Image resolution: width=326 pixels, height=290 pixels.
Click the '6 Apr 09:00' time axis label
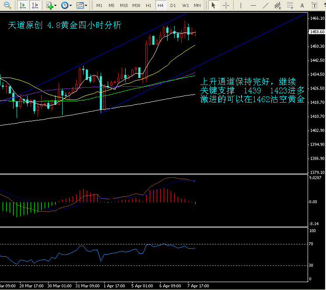pyautogui.click(x=170, y=286)
